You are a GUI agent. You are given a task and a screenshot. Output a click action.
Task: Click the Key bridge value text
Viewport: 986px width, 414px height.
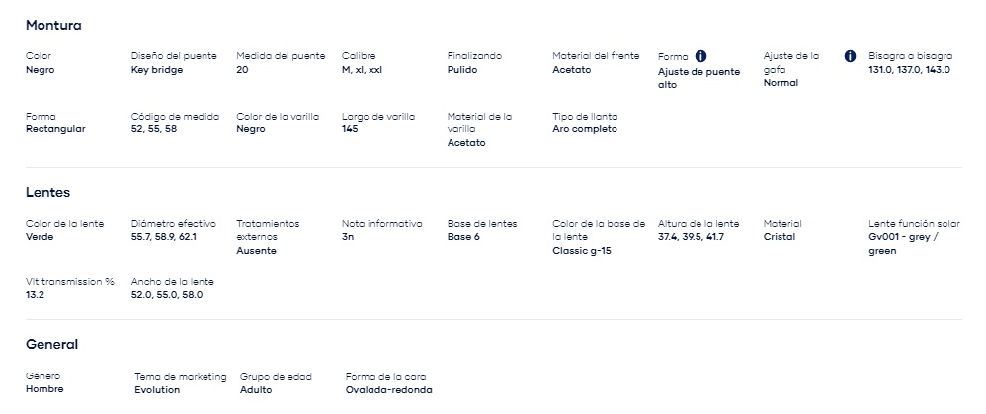point(156,70)
